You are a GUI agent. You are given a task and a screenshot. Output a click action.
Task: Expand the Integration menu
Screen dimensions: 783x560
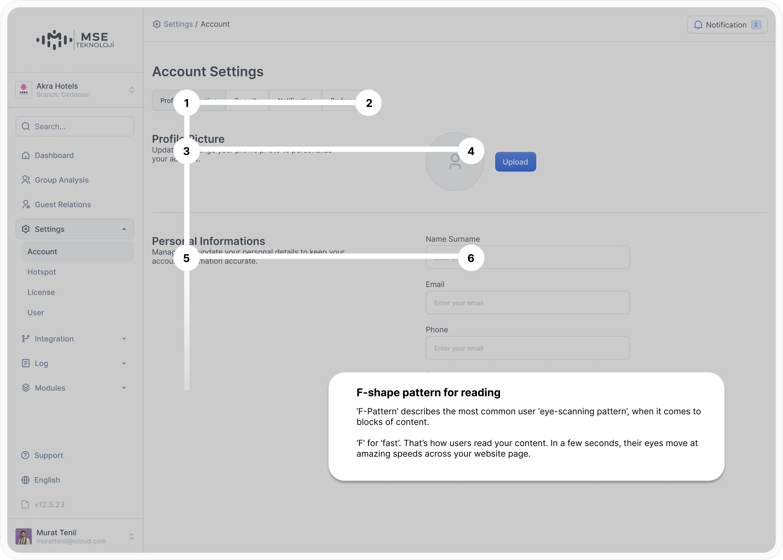point(75,339)
